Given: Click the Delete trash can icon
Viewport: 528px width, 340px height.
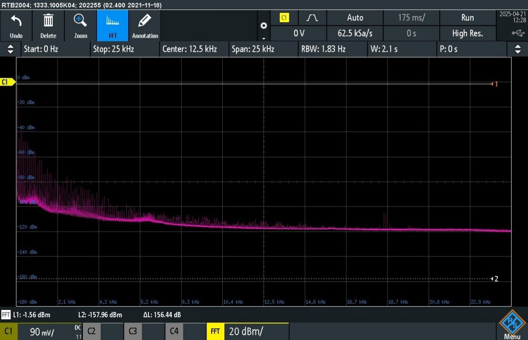Looking at the screenshot, I should point(48,22).
